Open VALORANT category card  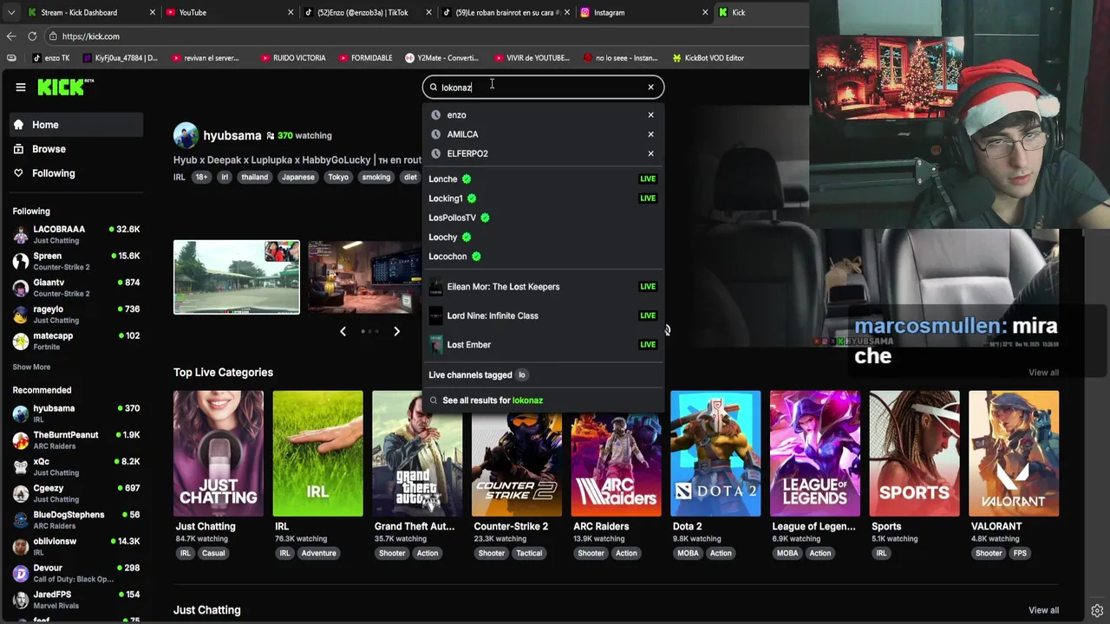1014,453
